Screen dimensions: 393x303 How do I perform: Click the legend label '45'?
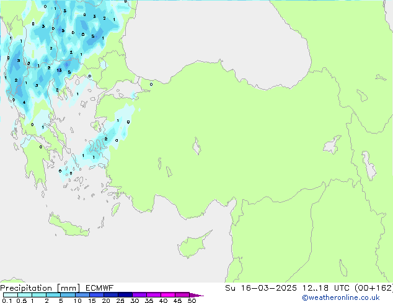coord(177,301)
